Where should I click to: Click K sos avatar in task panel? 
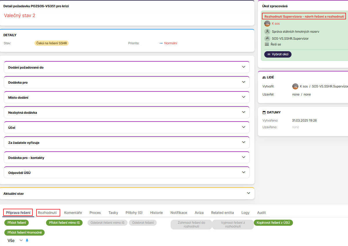coord(267,23)
